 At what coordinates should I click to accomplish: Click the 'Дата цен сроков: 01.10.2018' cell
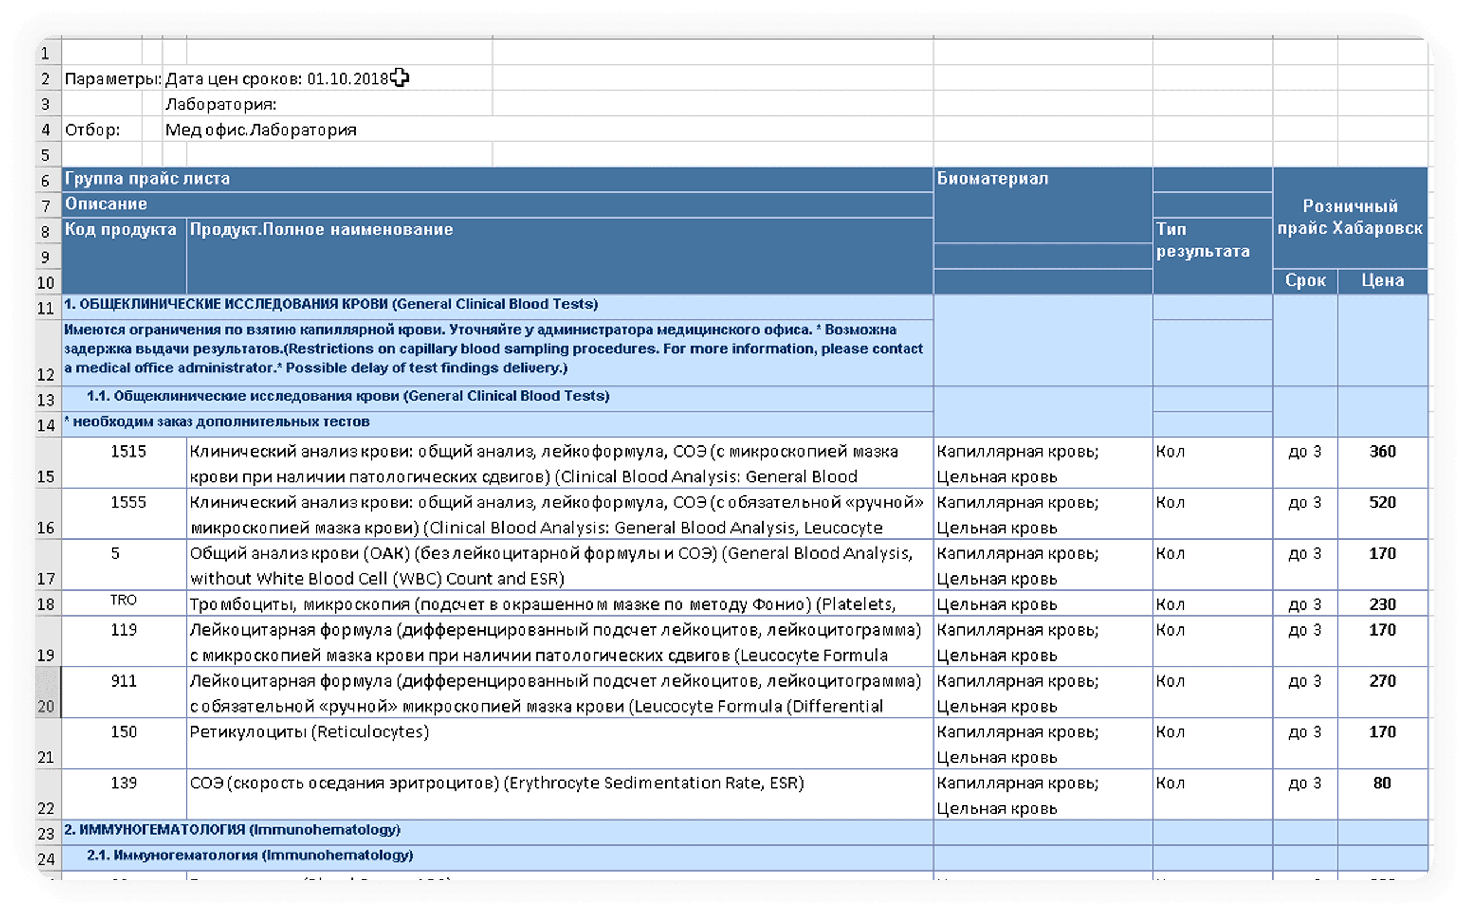pos(327,79)
